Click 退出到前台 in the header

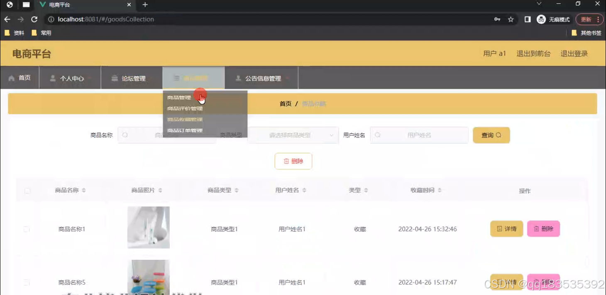(x=533, y=53)
